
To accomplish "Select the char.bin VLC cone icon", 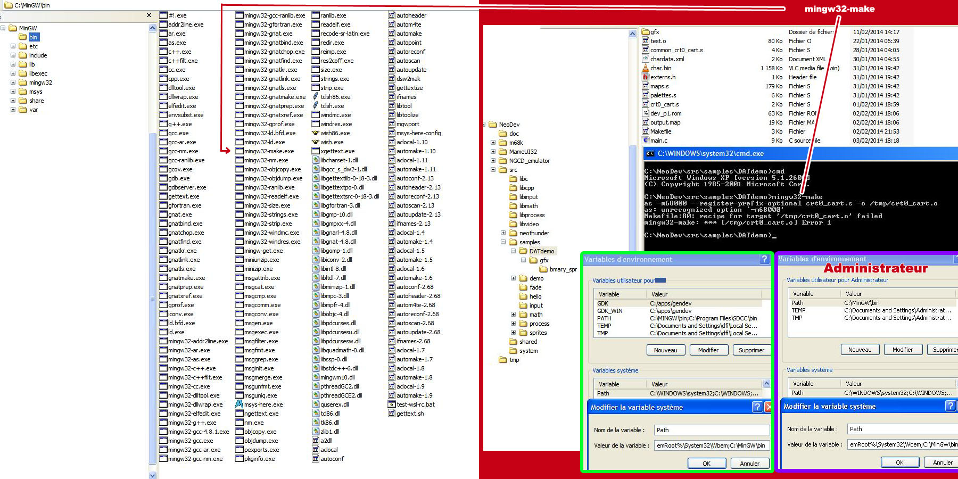I will coord(646,68).
